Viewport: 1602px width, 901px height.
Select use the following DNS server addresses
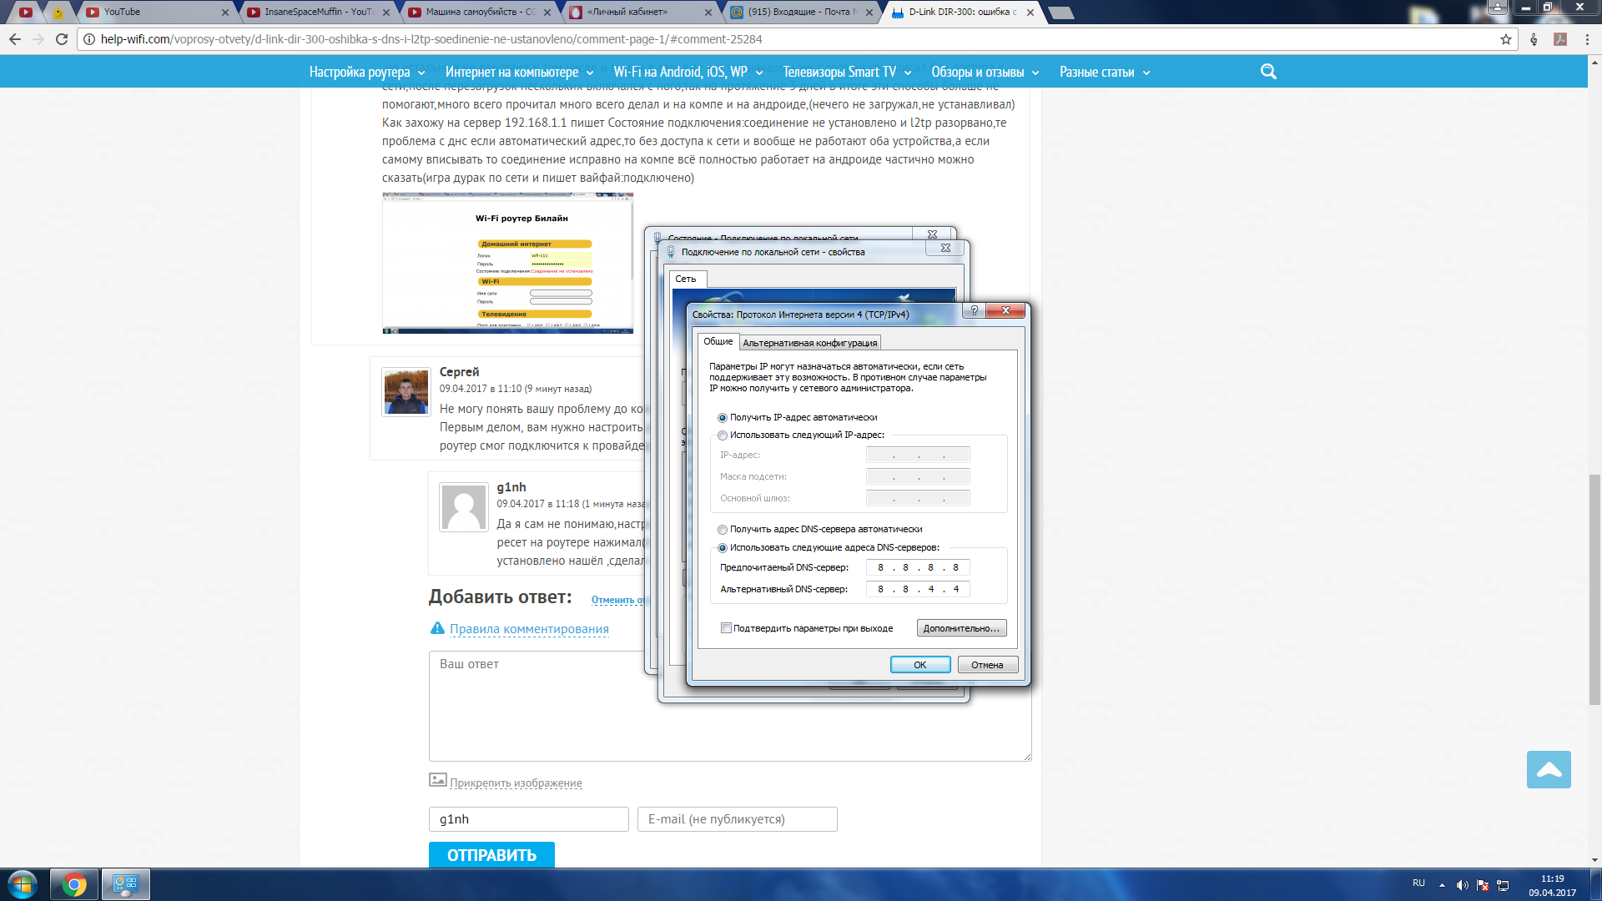click(723, 548)
